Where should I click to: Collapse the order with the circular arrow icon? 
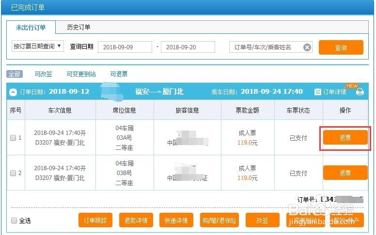click(13, 92)
